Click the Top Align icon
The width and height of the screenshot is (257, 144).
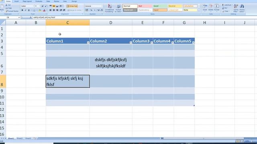[x=51, y=6]
